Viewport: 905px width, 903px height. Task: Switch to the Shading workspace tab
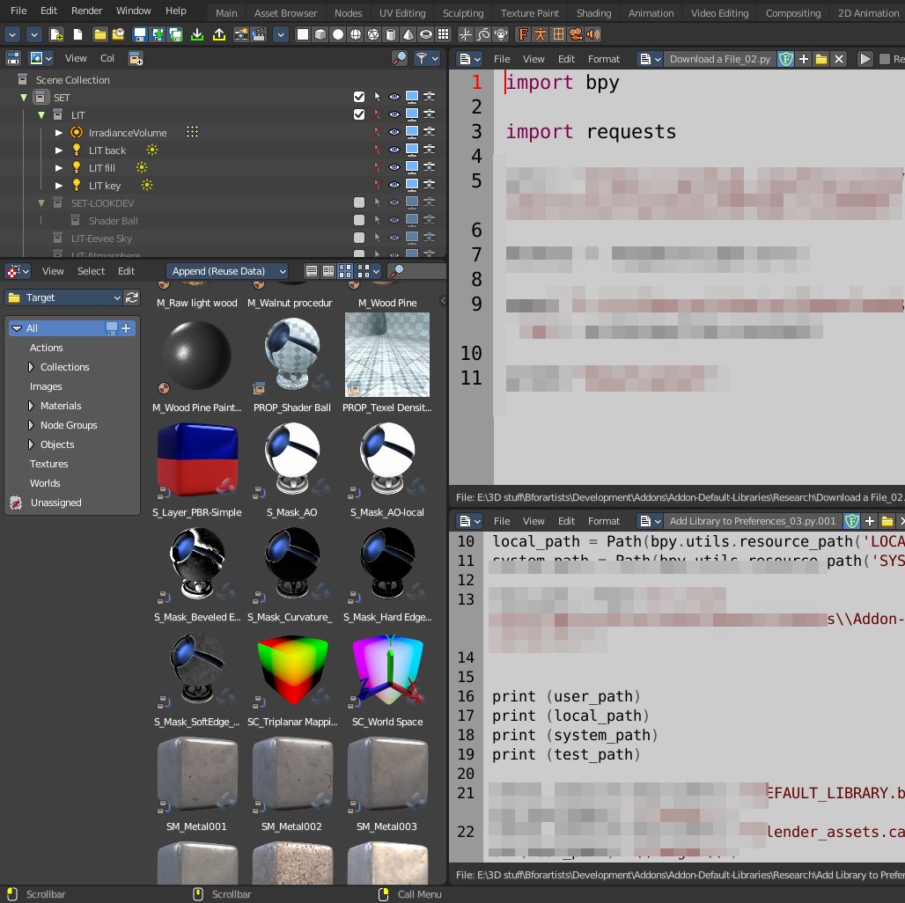coord(593,12)
